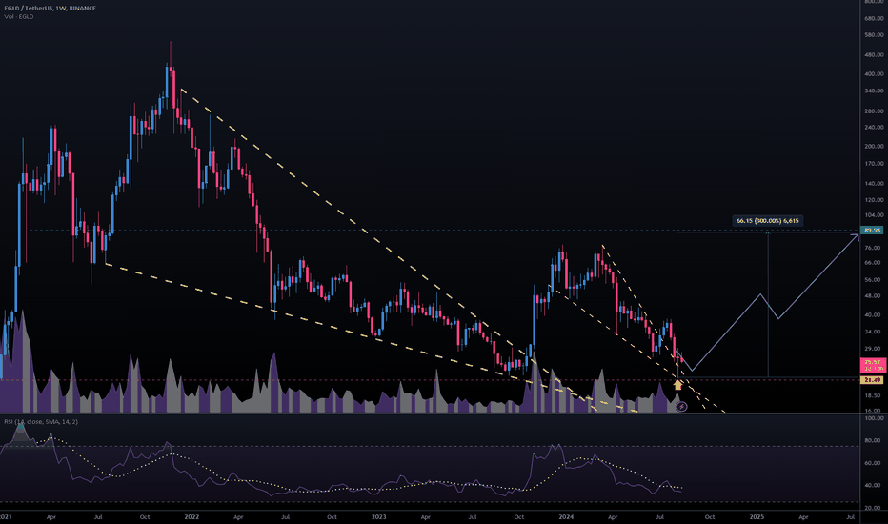Image resolution: width=888 pixels, height=524 pixels.
Task: Click the 580.00 price axis label
Action: coord(874,35)
